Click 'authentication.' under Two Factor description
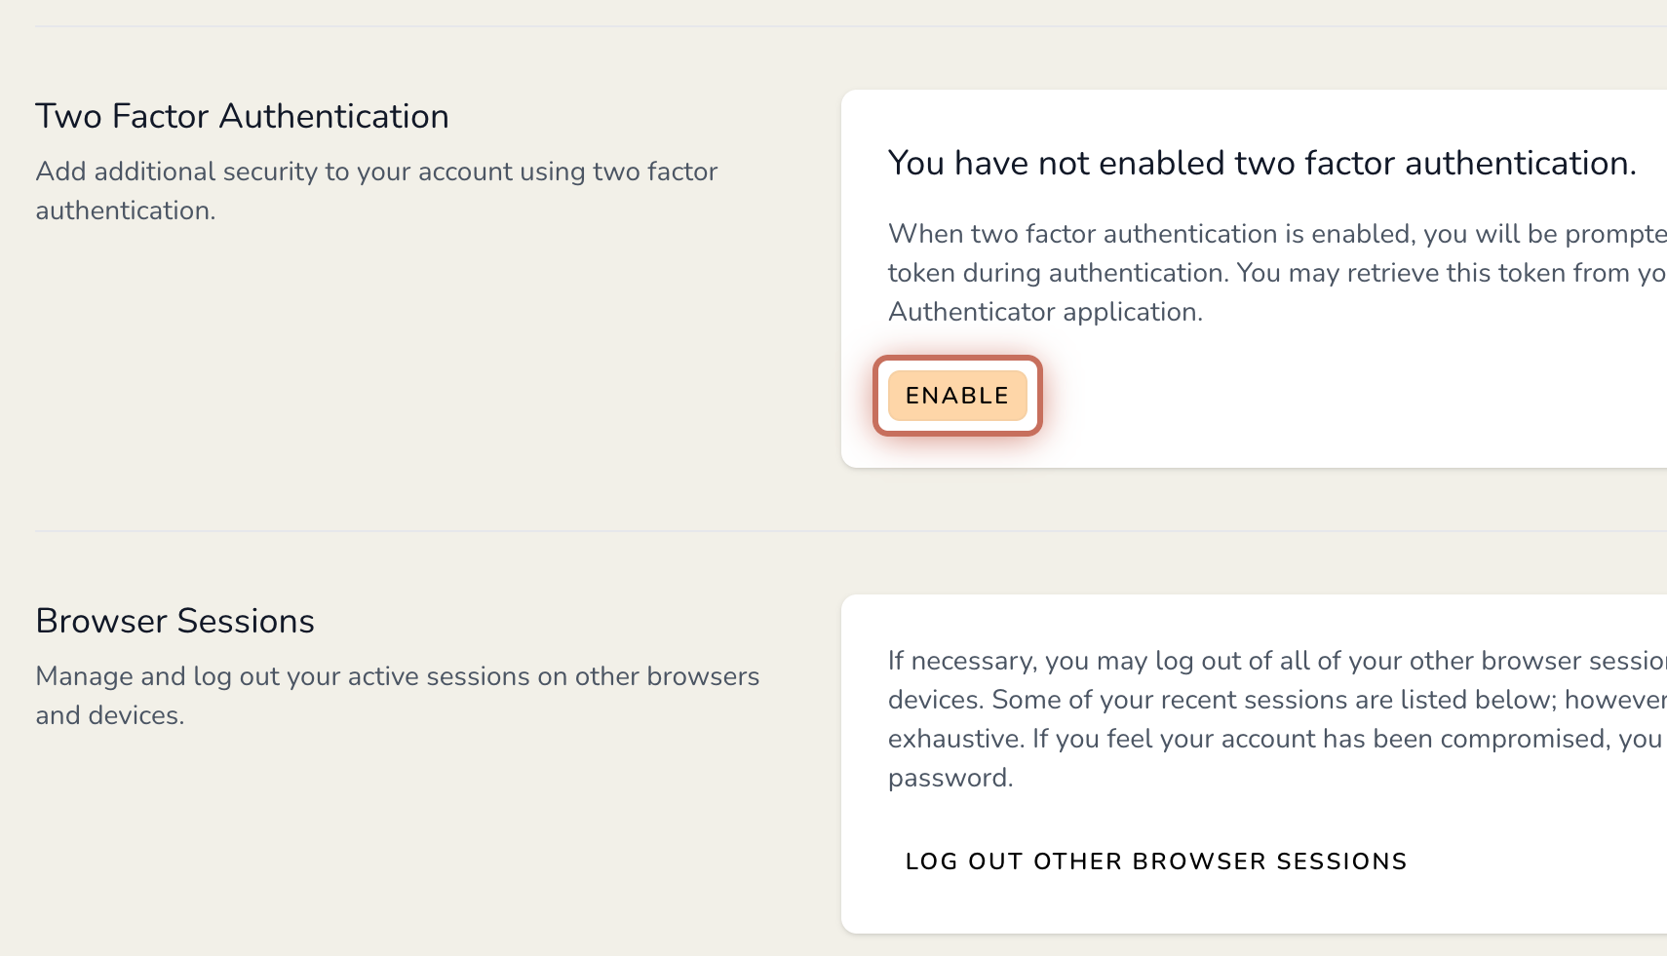 coord(125,210)
